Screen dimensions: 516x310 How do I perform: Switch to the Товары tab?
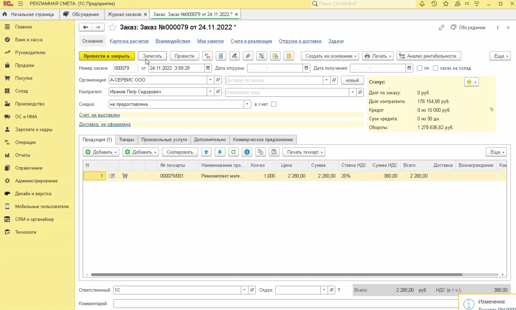tap(126, 140)
